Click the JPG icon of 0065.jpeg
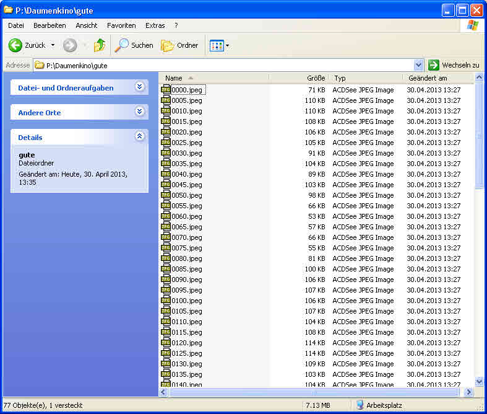The width and height of the screenshot is (487, 414). (166, 227)
